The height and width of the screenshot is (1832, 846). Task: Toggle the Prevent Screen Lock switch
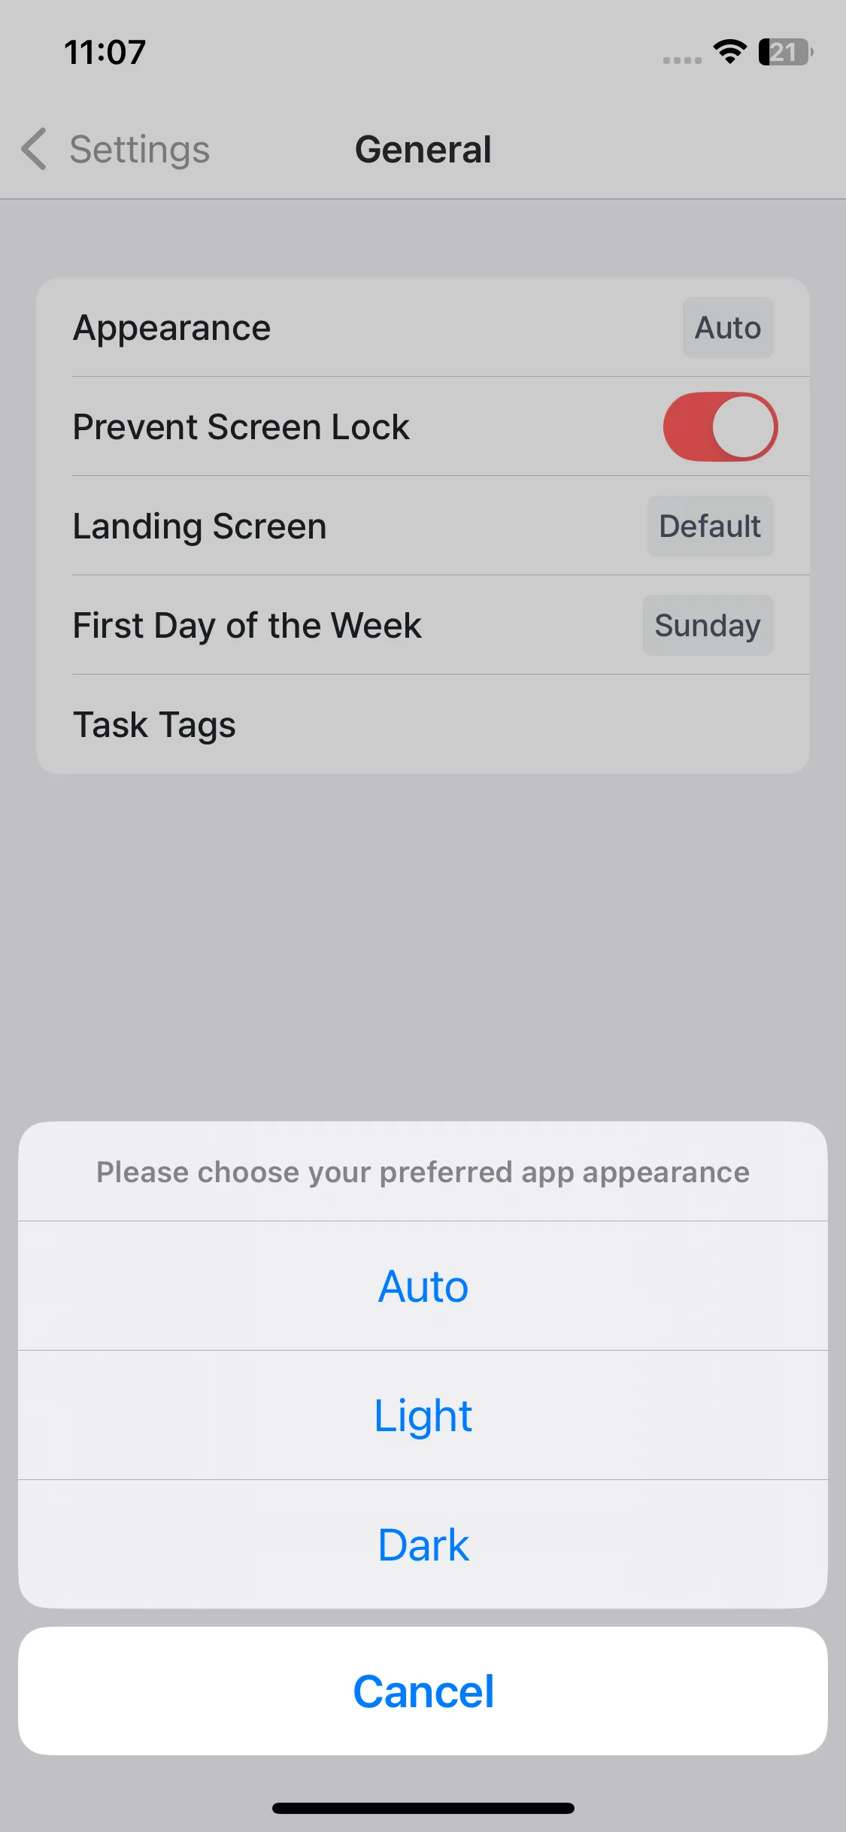point(720,426)
